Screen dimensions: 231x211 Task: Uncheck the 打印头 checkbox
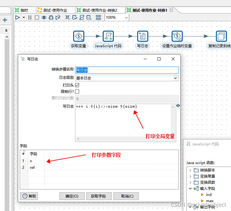(x=77, y=85)
